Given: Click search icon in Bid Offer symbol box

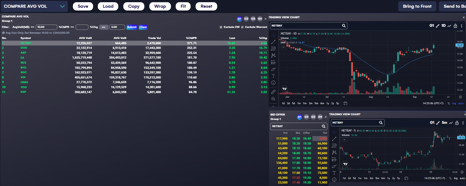Looking at the screenshot, I should [x=324, y=126].
